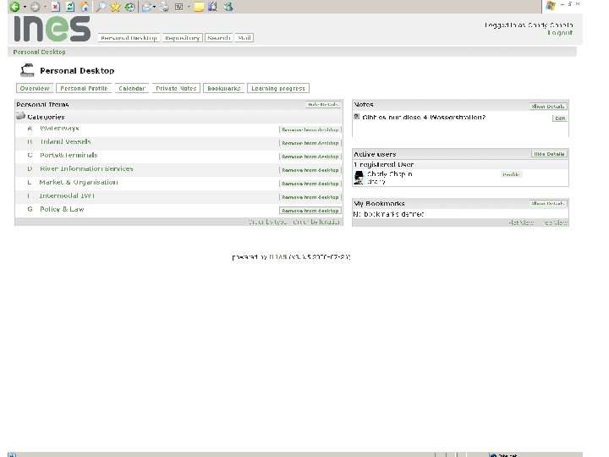
Task: Select the Bookmarks tab
Action: pos(223,88)
